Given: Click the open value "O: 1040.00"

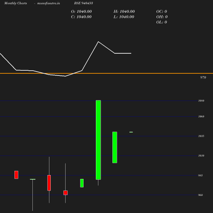Looking at the screenshot, I should 81,12.
